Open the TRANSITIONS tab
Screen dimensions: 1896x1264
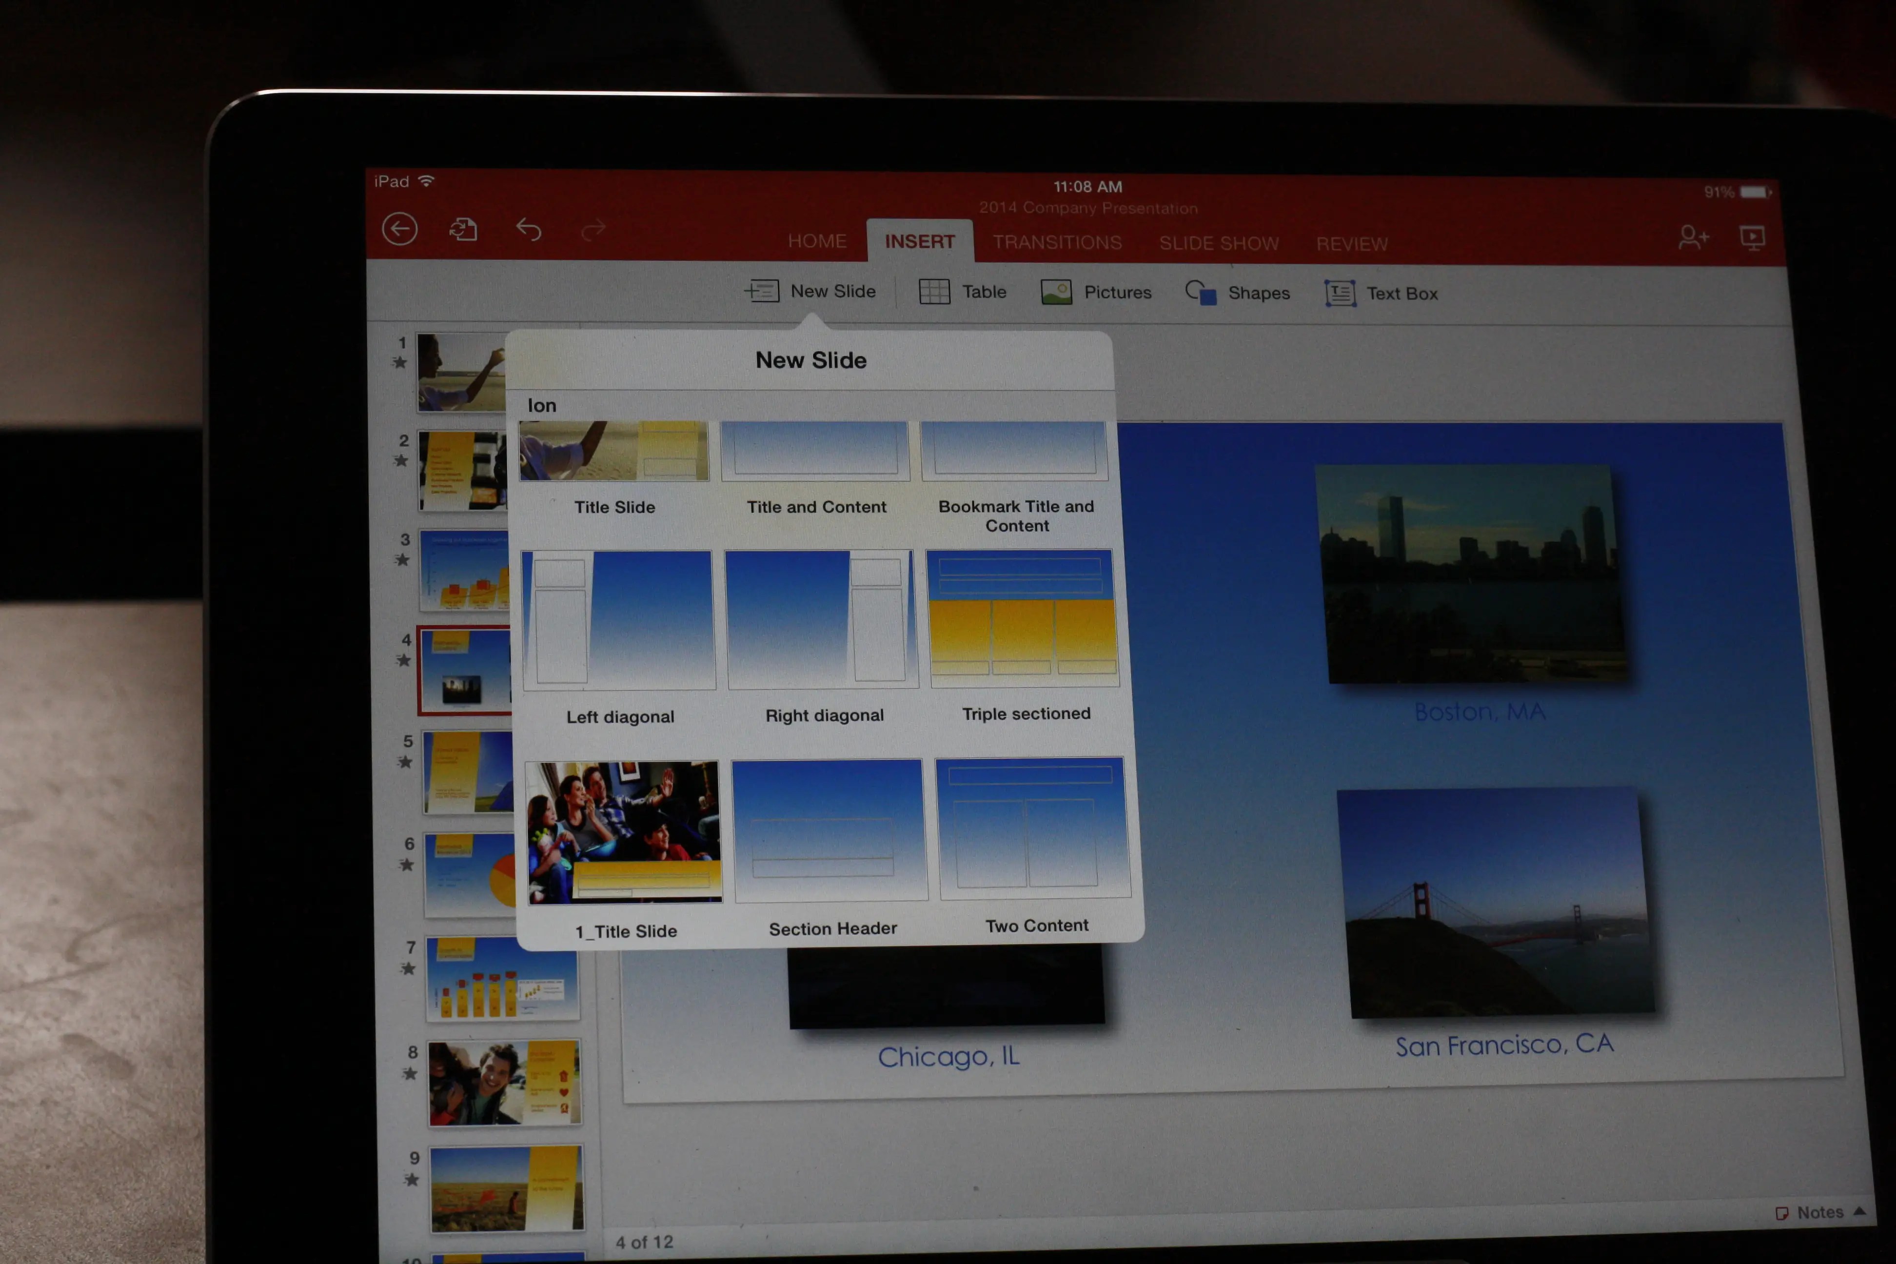pyautogui.click(x=1058, y=242)
